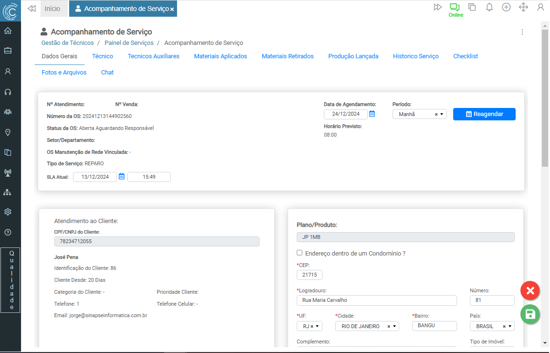The image size is (550, 353).
Task: Follow the Painel de Serviços breadcrumb link
Action: (129, 43)
